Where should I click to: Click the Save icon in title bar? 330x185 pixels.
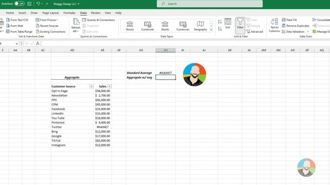tap(29, 4)
